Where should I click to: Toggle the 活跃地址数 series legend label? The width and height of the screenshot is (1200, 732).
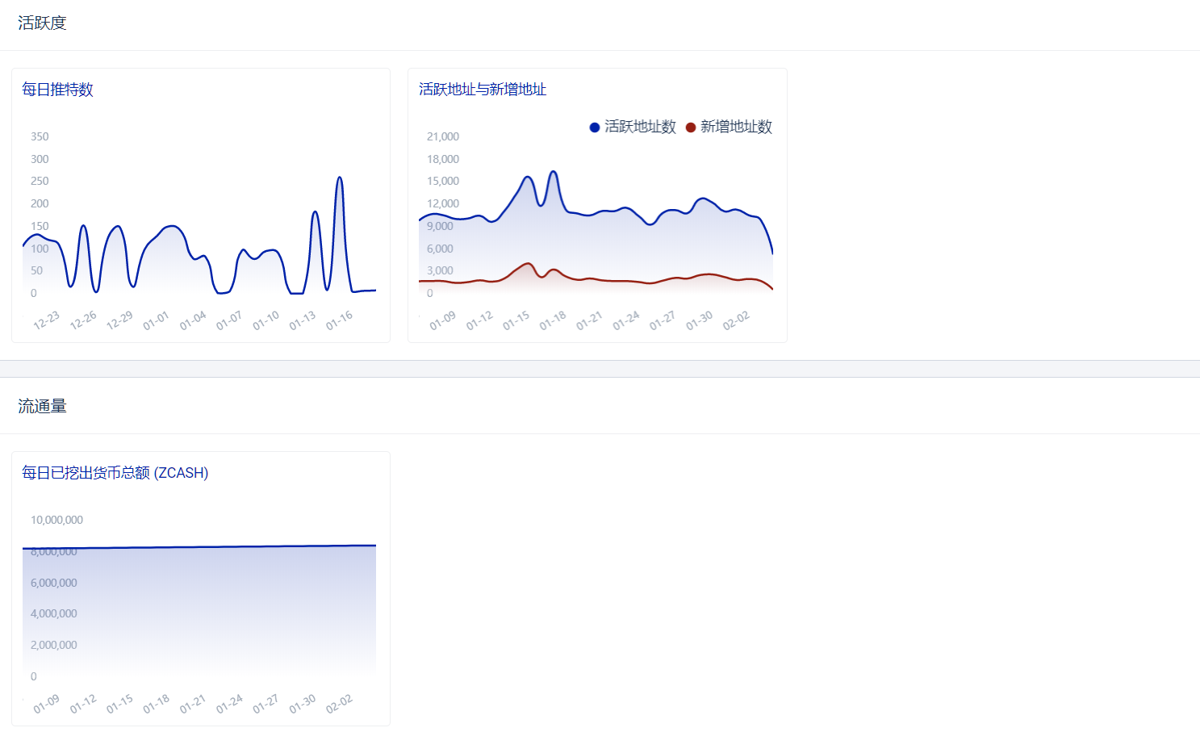tap(640, 127)
